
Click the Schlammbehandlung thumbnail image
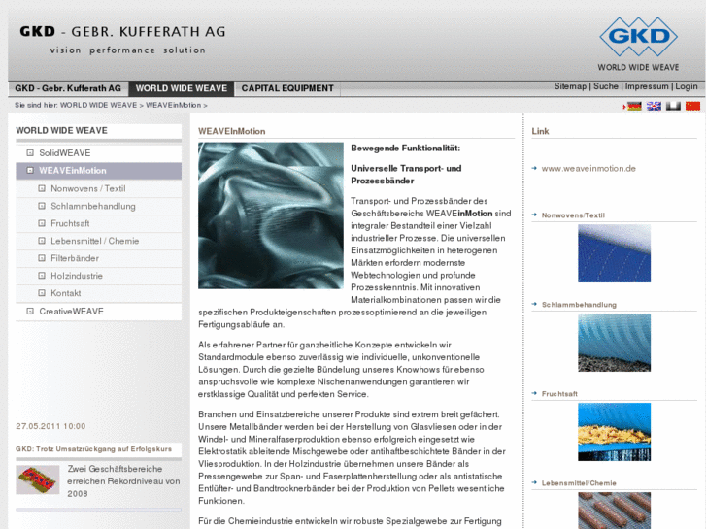tap(614, 343)
